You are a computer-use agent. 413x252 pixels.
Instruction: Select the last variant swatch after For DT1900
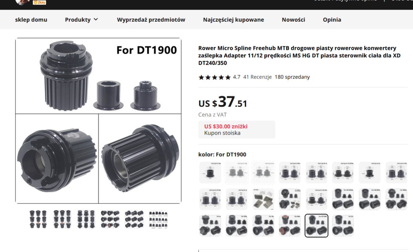click(x=343, y=226)
